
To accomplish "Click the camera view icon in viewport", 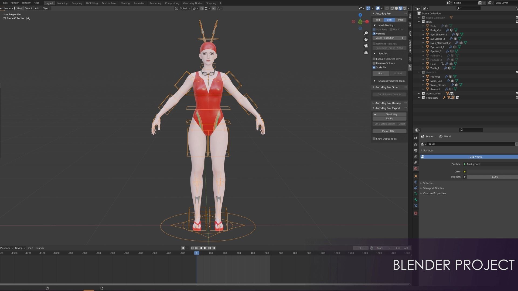I will click(x=366, y=46).
